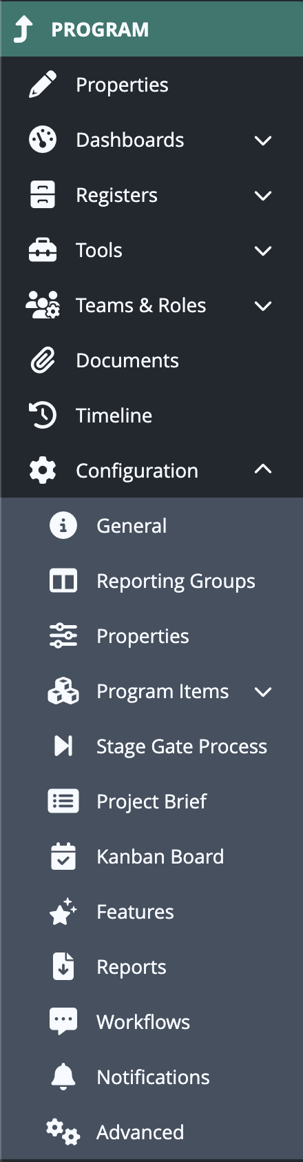Viewport: 303px width, 1162px height.
Task: Go to Project Brief settings
Action: point(151,802)
